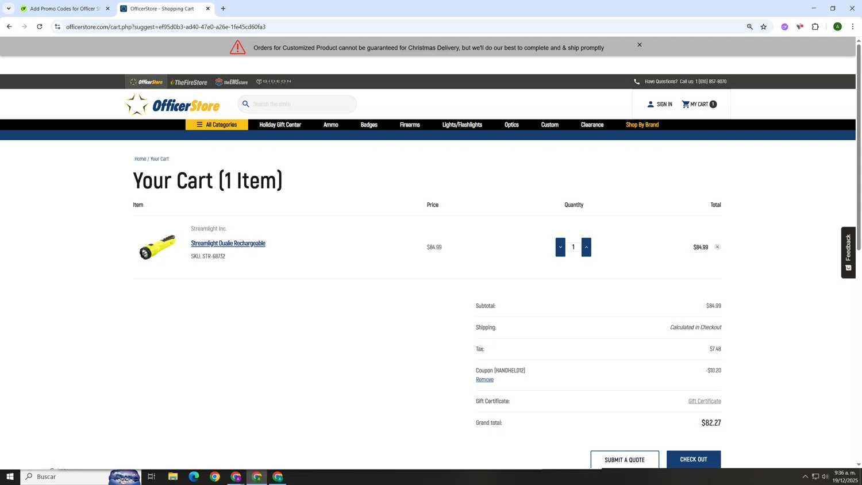The image size is (862, 485).
Task: Open Streamlight Dualie Rechargeable product link
Action: tap(228, 243)
